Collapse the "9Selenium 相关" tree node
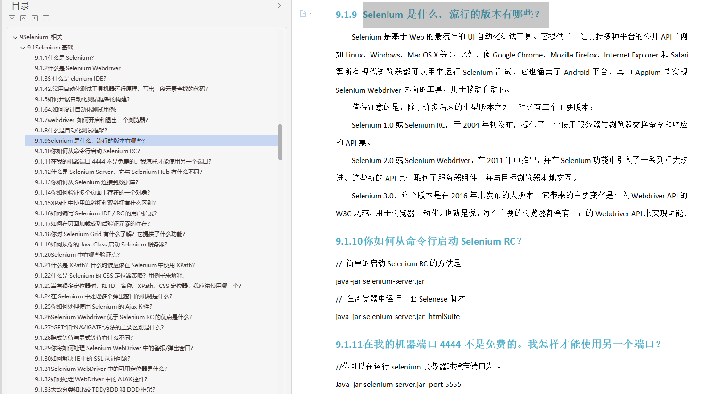The image size is (718, 394). point(15,37)
